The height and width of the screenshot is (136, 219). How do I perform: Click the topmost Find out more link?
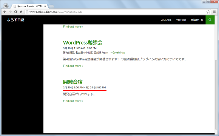click(73, 26)
